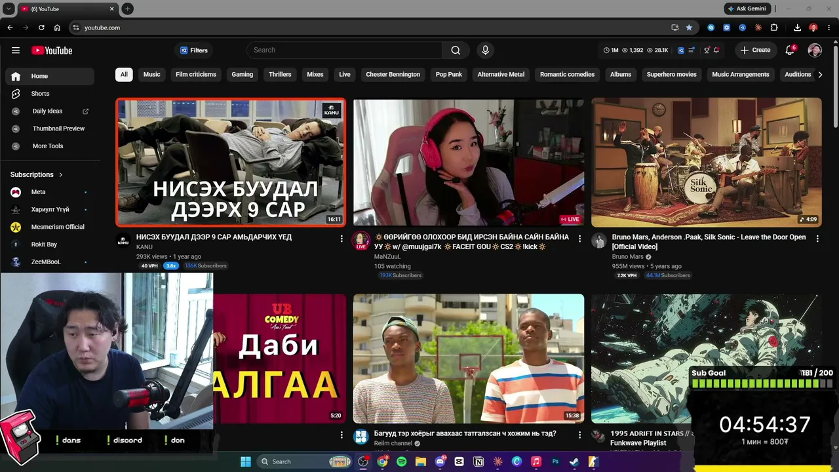This screenshot has width=839, height=472.
Task: Open Rokit Bay subscription channel
Action: click(50, 245)
